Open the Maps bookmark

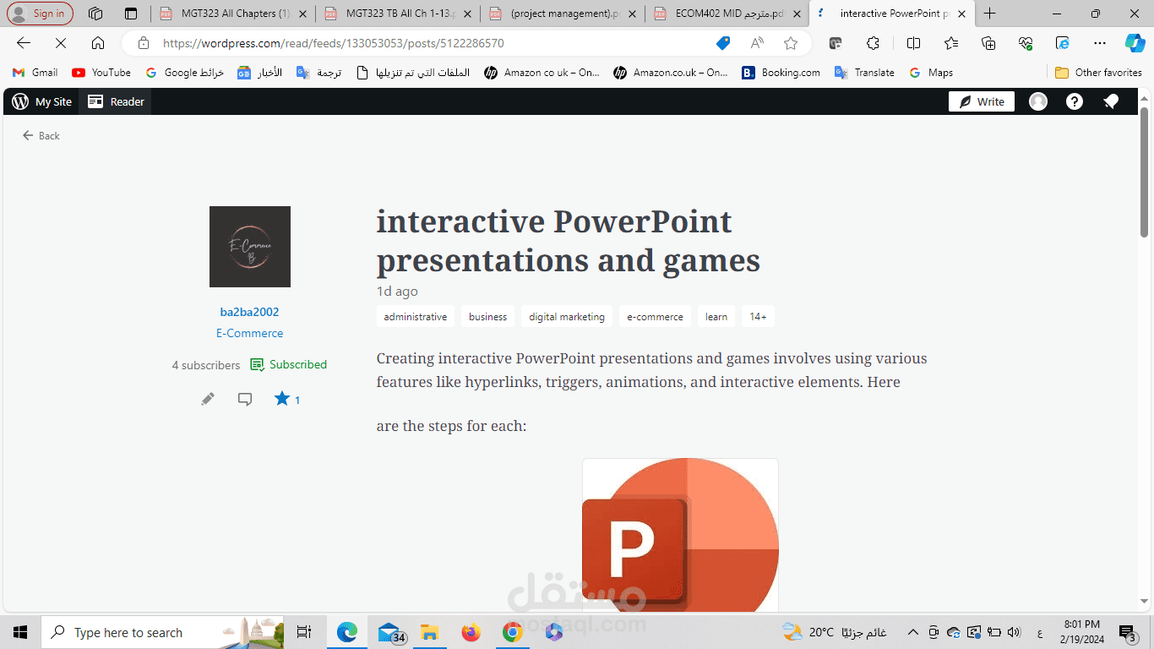click(931, 73)
